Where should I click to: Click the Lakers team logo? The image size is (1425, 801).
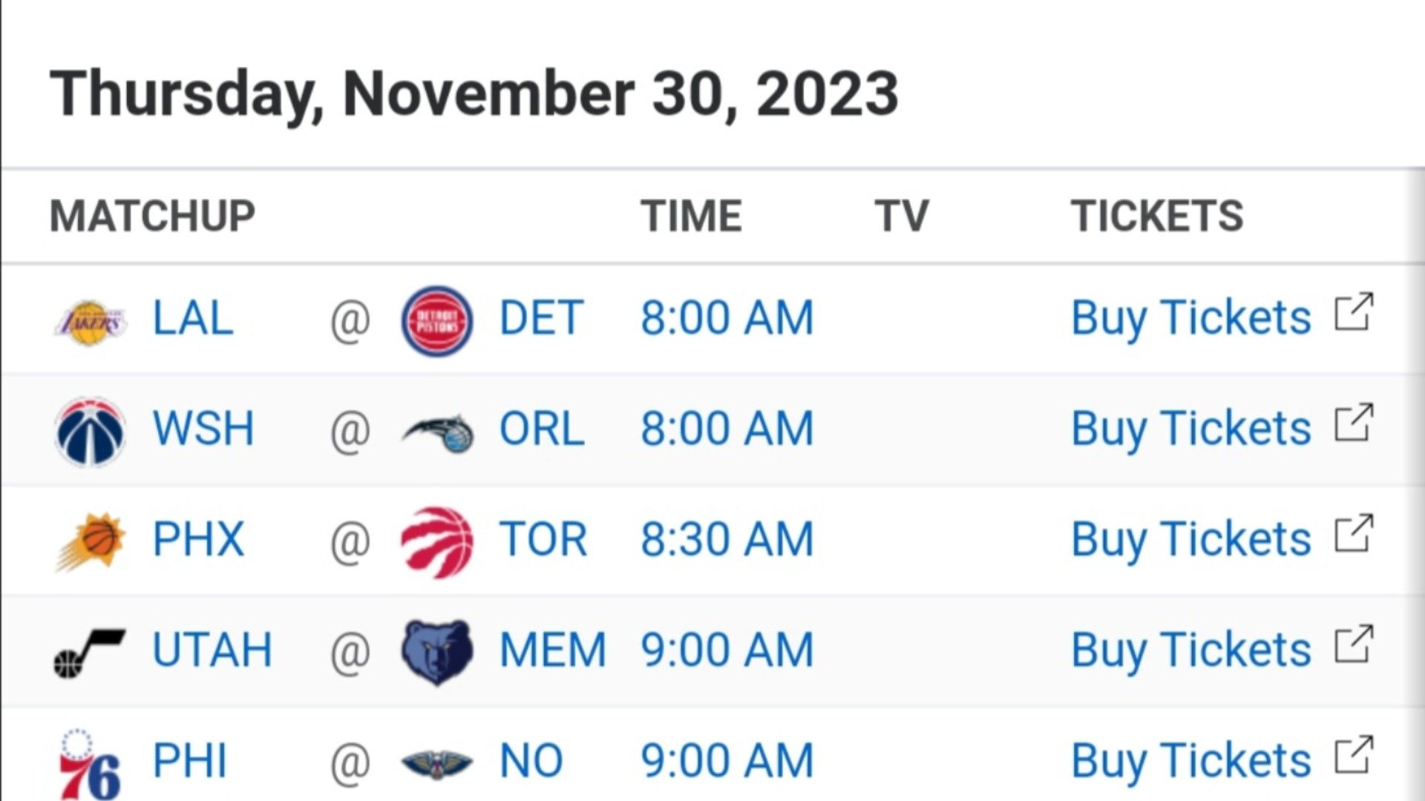(x=91, y=322)
